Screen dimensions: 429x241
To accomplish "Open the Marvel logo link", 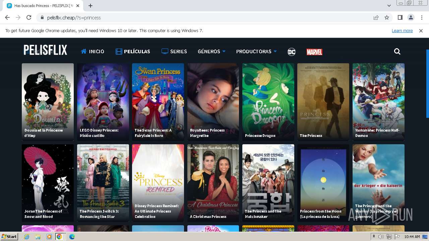I will pos(314,52).
